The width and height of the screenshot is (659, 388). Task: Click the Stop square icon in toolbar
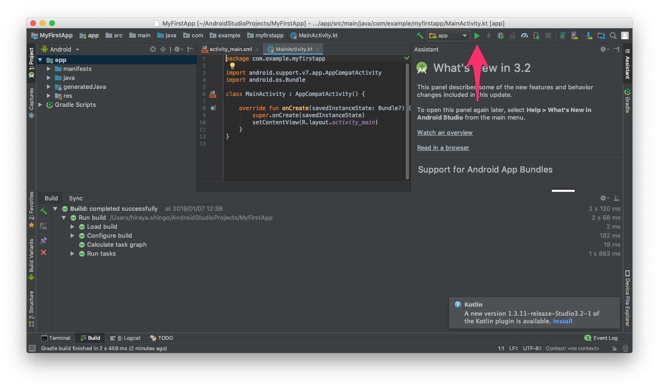548,35
